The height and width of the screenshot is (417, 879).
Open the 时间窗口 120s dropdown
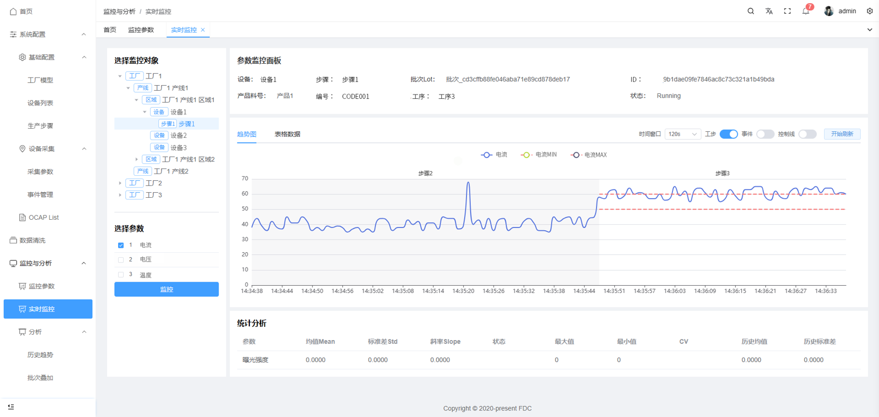683,134
